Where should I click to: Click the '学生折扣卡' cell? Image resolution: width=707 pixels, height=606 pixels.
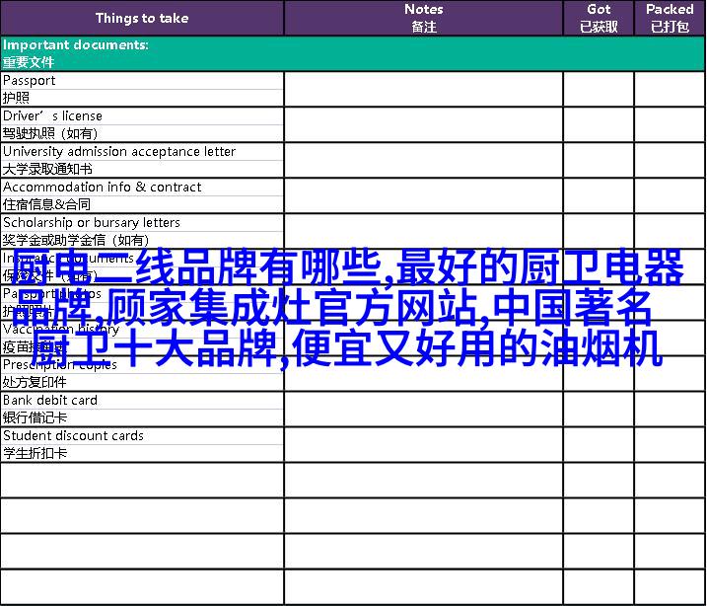tap(142, 453)
